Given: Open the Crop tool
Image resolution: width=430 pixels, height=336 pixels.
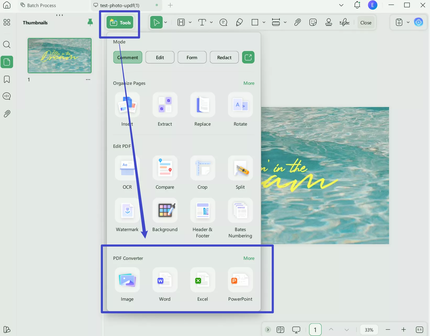Looking at the screenshot, I should click(203, 168).
